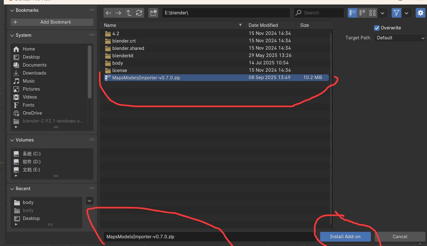The width and height of the screenshot is (427, 246).
Task: Open the filter options dropdown arrow
Action: 406,13
